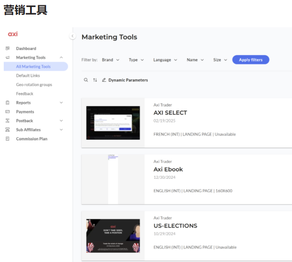Click the Commission Plan document icon
292x262 pixels.
7,139
